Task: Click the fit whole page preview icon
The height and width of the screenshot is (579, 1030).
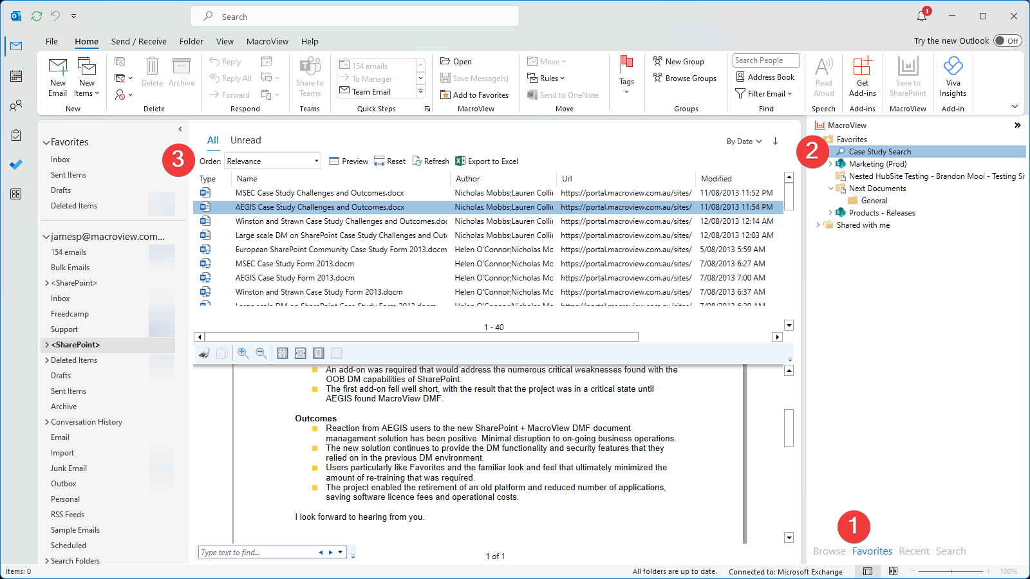Action: click(x=283, y=353)
